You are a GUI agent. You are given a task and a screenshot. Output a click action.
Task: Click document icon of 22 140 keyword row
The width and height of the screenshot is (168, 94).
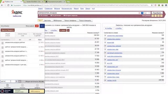(x=2, y=43)
